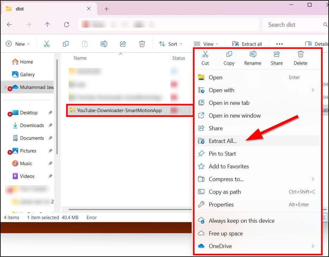Image resolution: width=329 pixels, height=257 pixels.
Task: Click the horizontal scrollbar under file list
Action: point(130,209)
